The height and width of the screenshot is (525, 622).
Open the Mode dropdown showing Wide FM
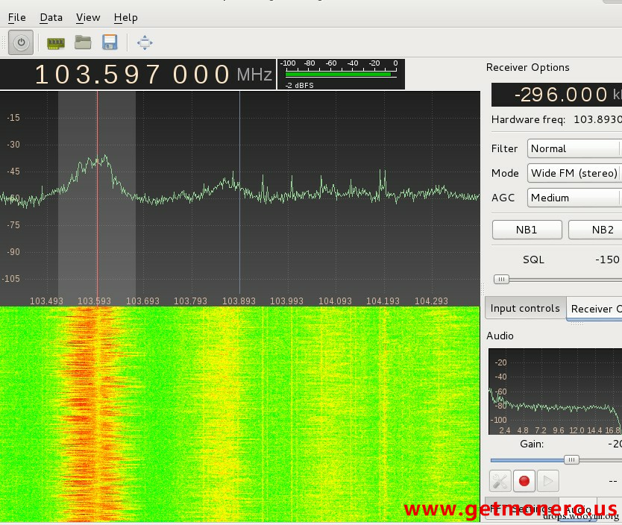574,173
